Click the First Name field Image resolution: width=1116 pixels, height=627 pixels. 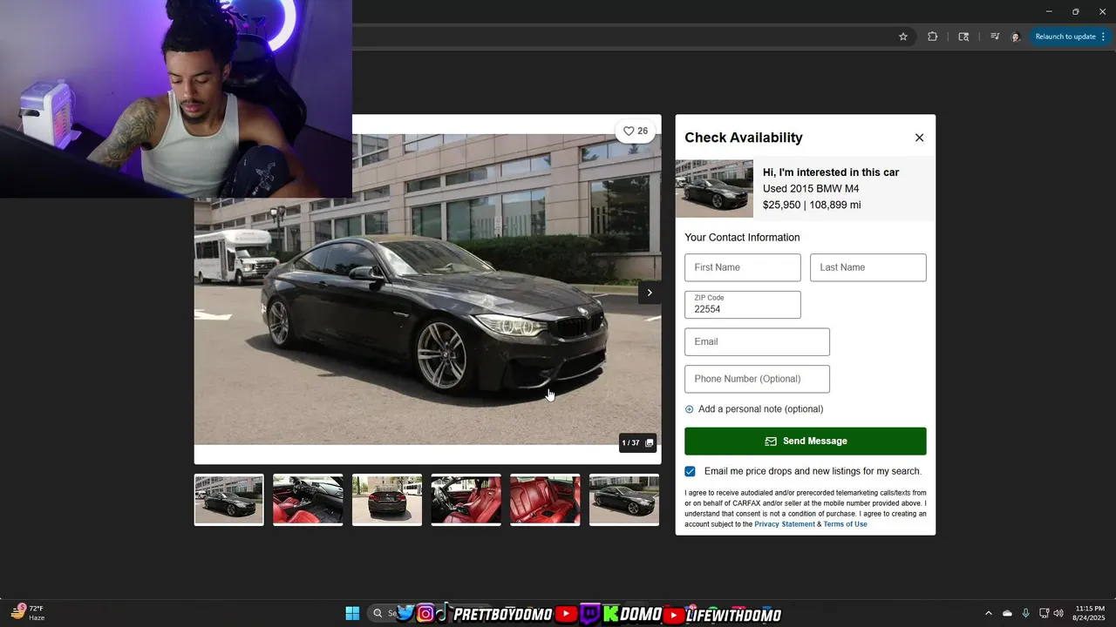pos(743,267)
